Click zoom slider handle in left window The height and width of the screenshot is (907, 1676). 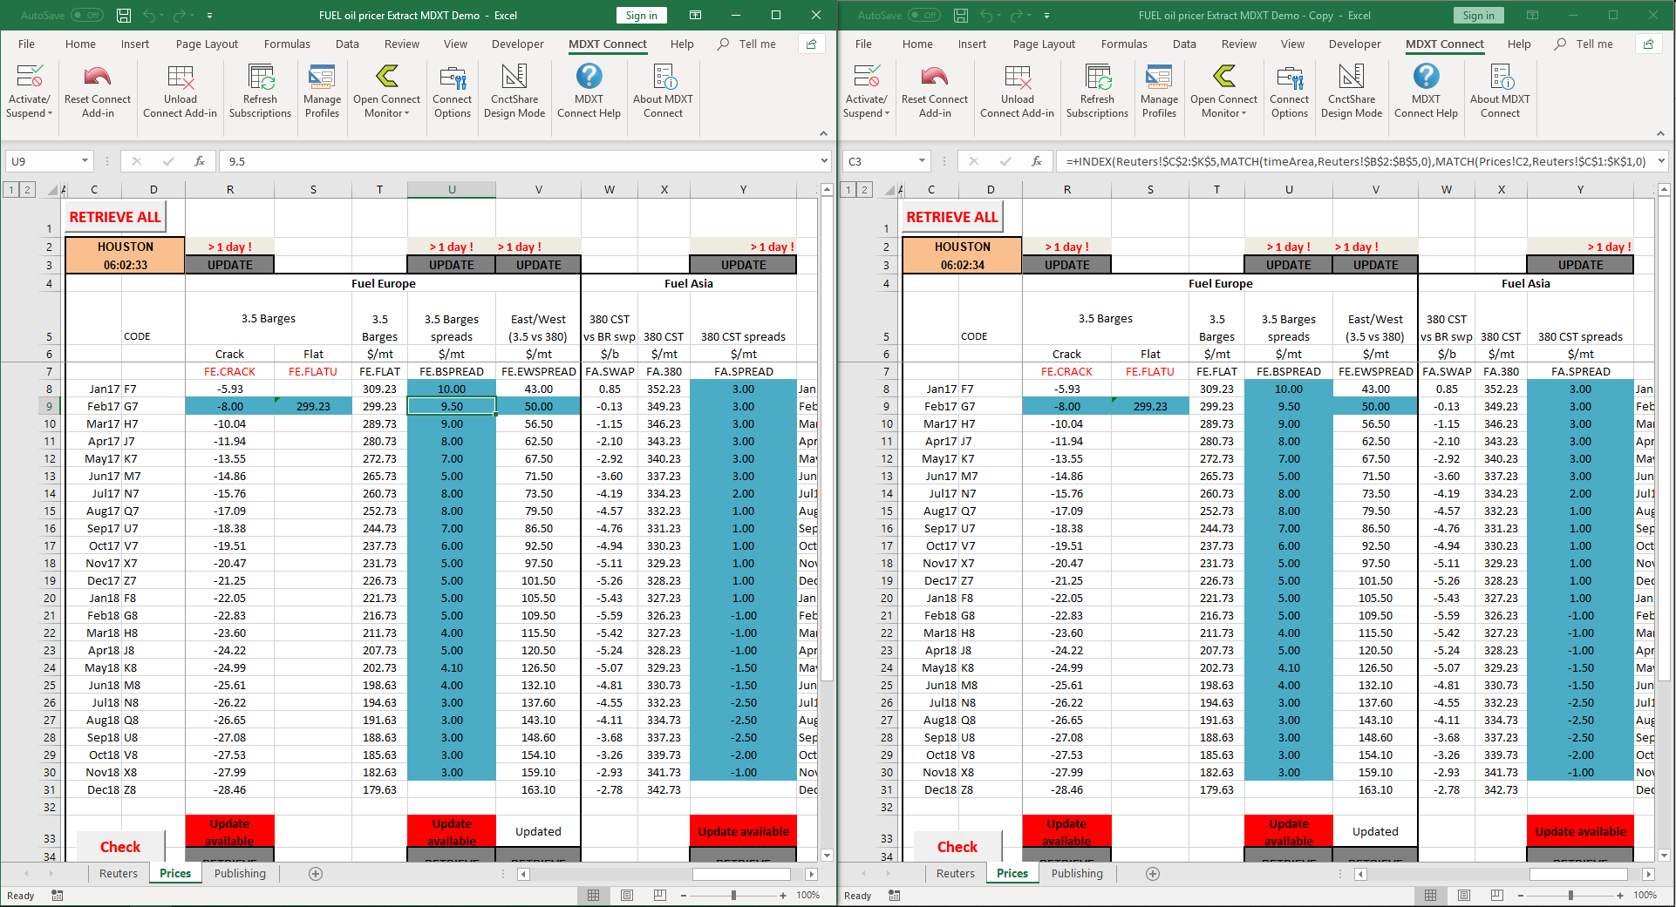point(733,895)
